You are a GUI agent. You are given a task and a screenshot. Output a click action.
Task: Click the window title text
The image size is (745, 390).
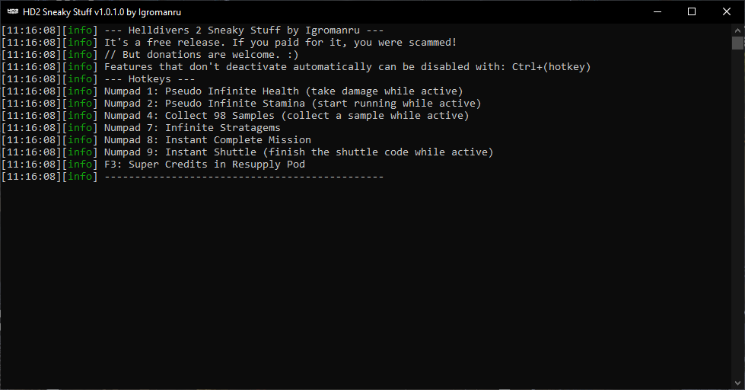(102, 12)
